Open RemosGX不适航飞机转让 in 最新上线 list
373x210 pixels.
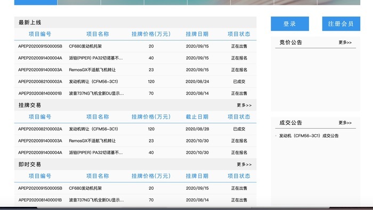[92, 70]
